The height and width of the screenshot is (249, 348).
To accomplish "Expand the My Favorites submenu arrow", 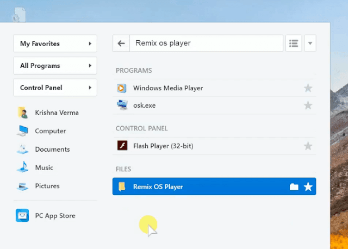I will 90,43.
